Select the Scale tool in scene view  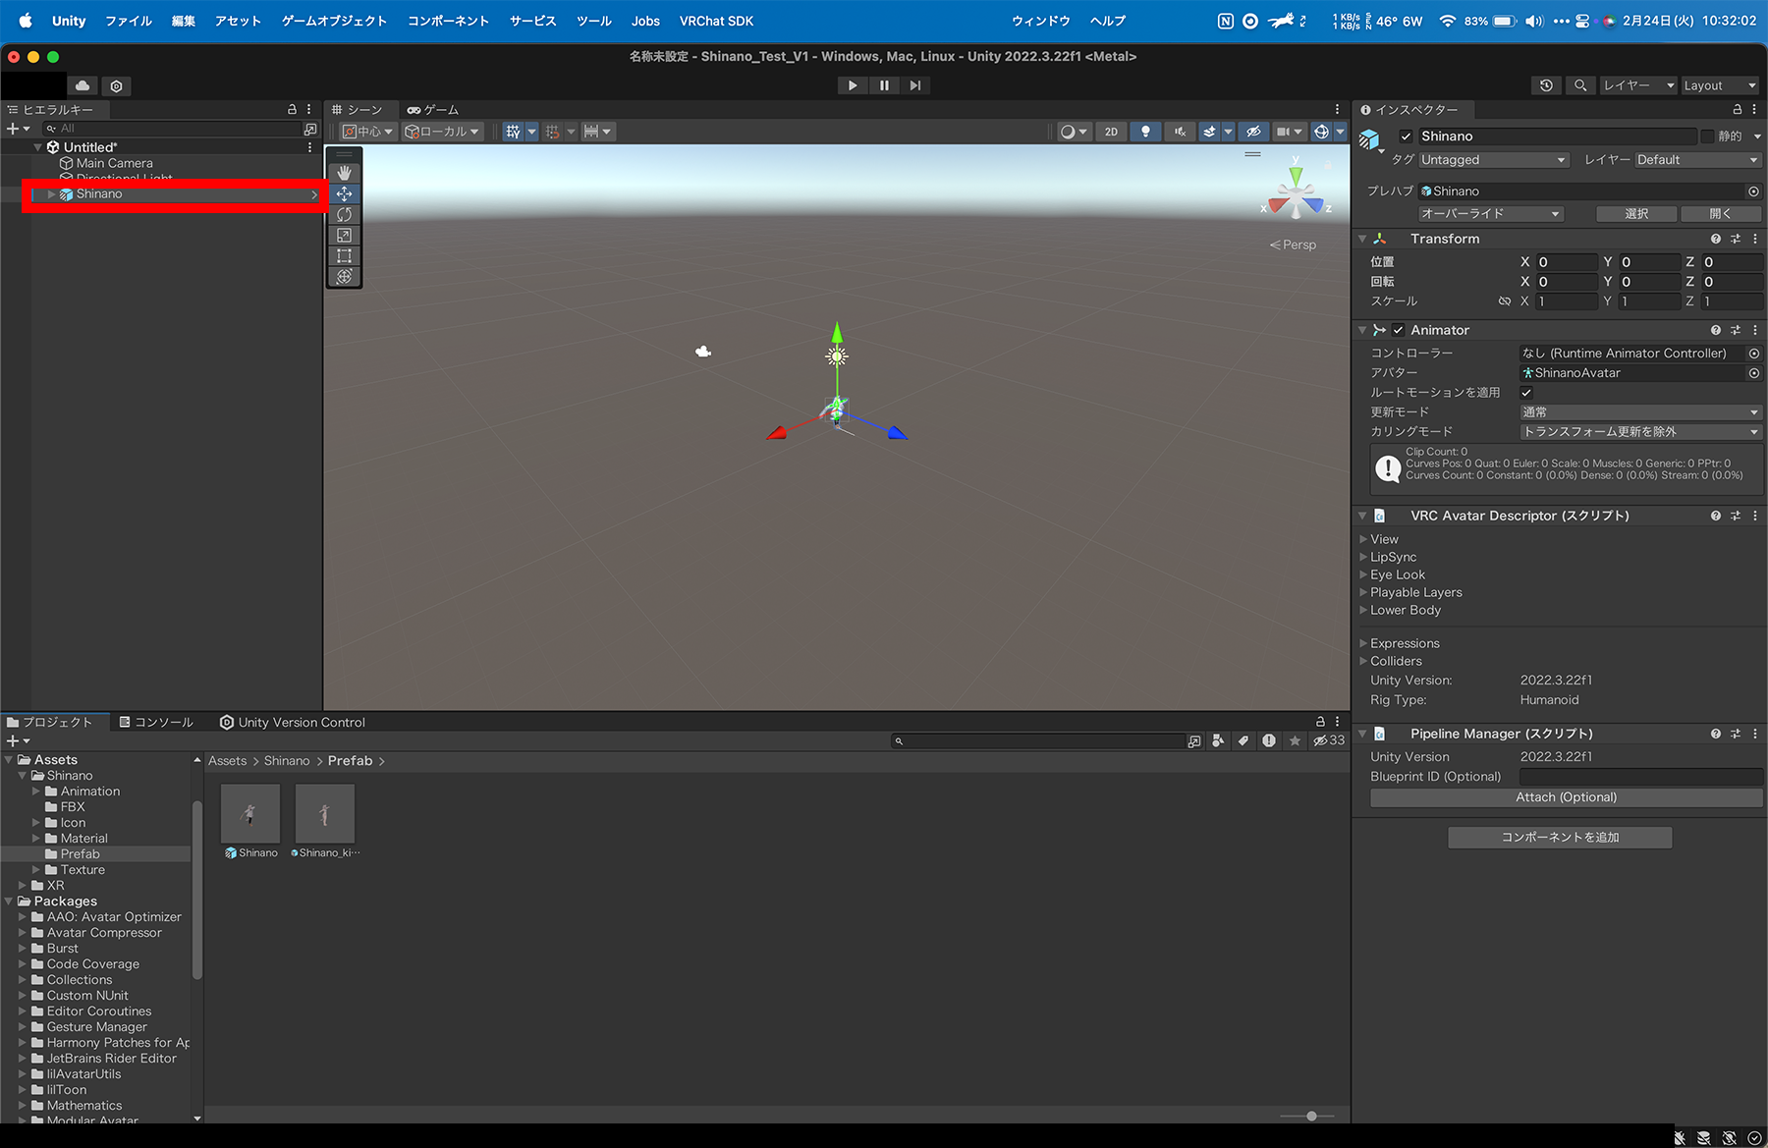click(x=344, y=235)
